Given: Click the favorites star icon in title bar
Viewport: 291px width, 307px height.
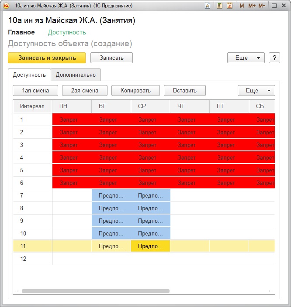Looking at the screenshot, I should [208, 6].
